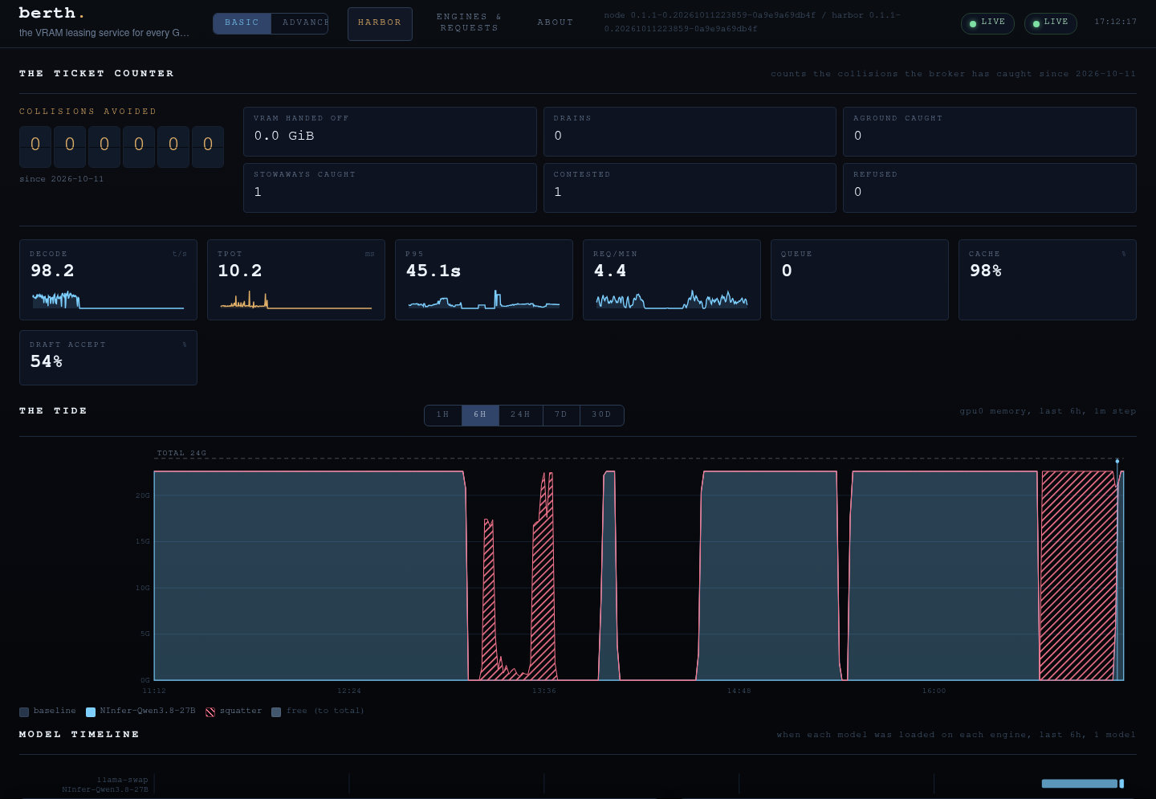This screenshot has height=799, width=1156.
Task: Click the NInfer-Qwen3.8-27B bar in Model Timeline
Action: pyautogui.click(x=1079, y=784)
